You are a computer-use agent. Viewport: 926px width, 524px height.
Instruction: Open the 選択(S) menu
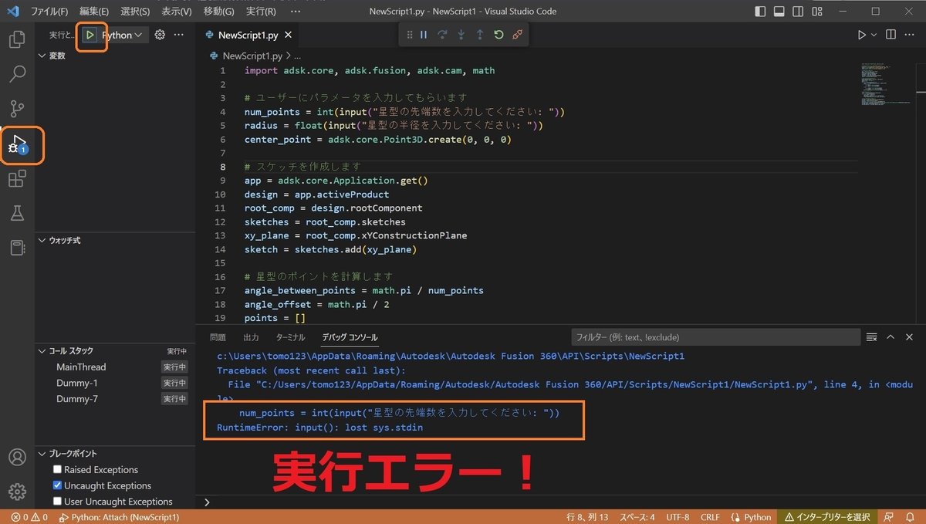coord(135,12)
